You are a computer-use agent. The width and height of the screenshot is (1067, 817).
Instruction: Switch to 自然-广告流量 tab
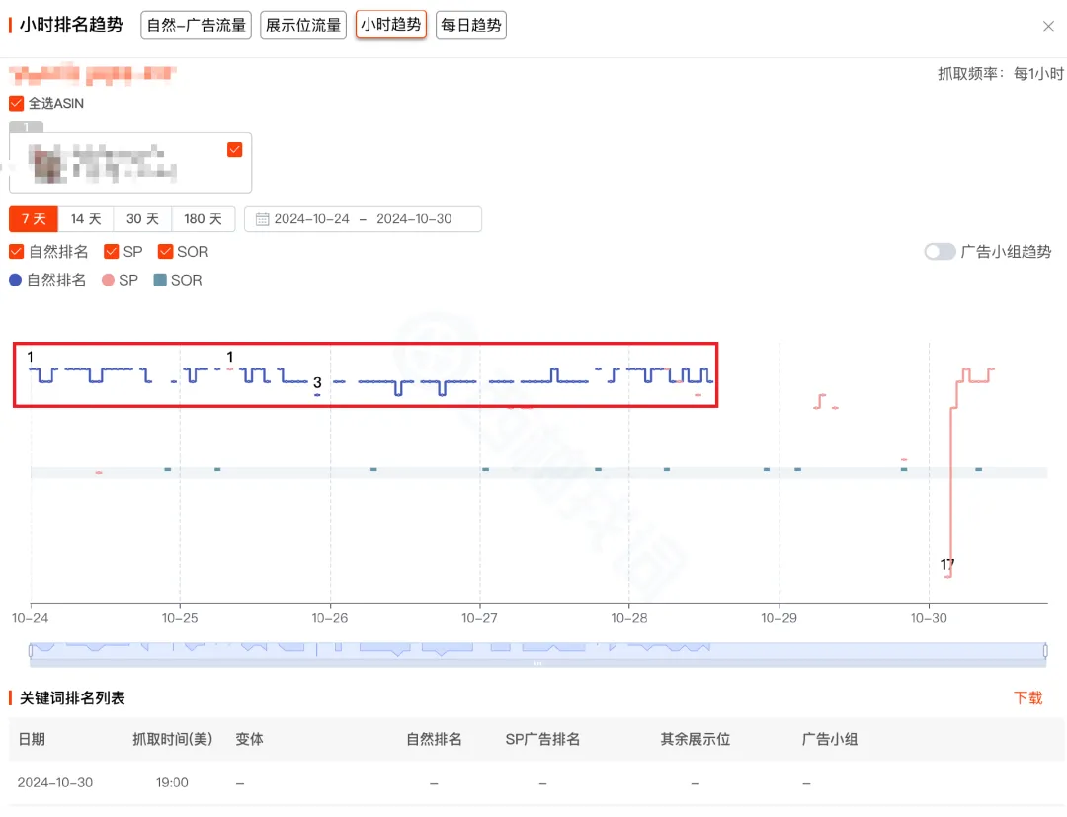coord(196,25)
